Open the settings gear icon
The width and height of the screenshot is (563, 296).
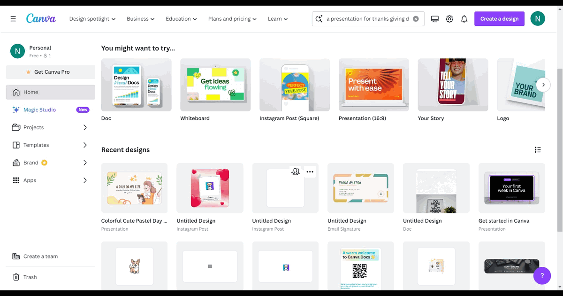[449, 19]
